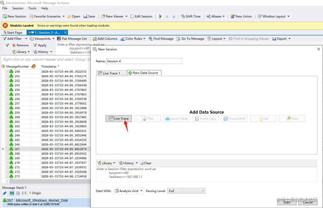Screen dimensions: 323x208
Task: Click Clear in session filter toolbar
Action: [146, 163]
